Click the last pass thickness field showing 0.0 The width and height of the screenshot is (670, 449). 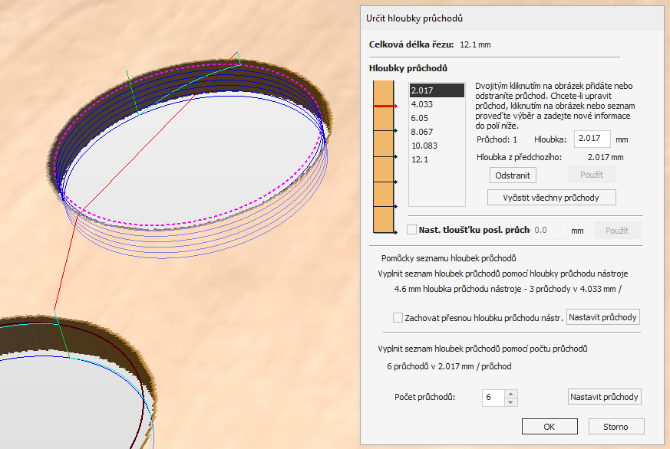(x=548, y=230)
